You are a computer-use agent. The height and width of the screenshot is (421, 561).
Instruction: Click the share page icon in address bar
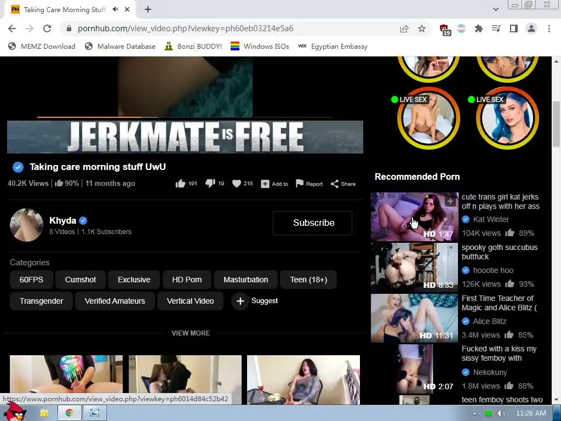(x=404, y=29)
